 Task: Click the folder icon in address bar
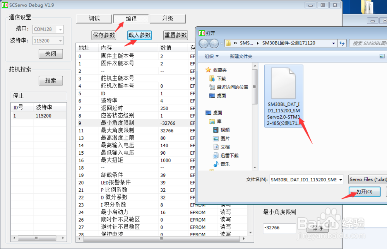[228, 43]
